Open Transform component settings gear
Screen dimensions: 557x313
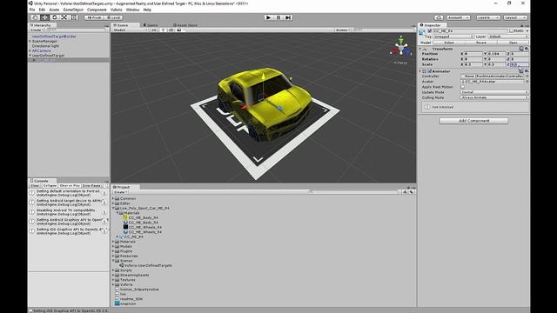pos(527,49)
